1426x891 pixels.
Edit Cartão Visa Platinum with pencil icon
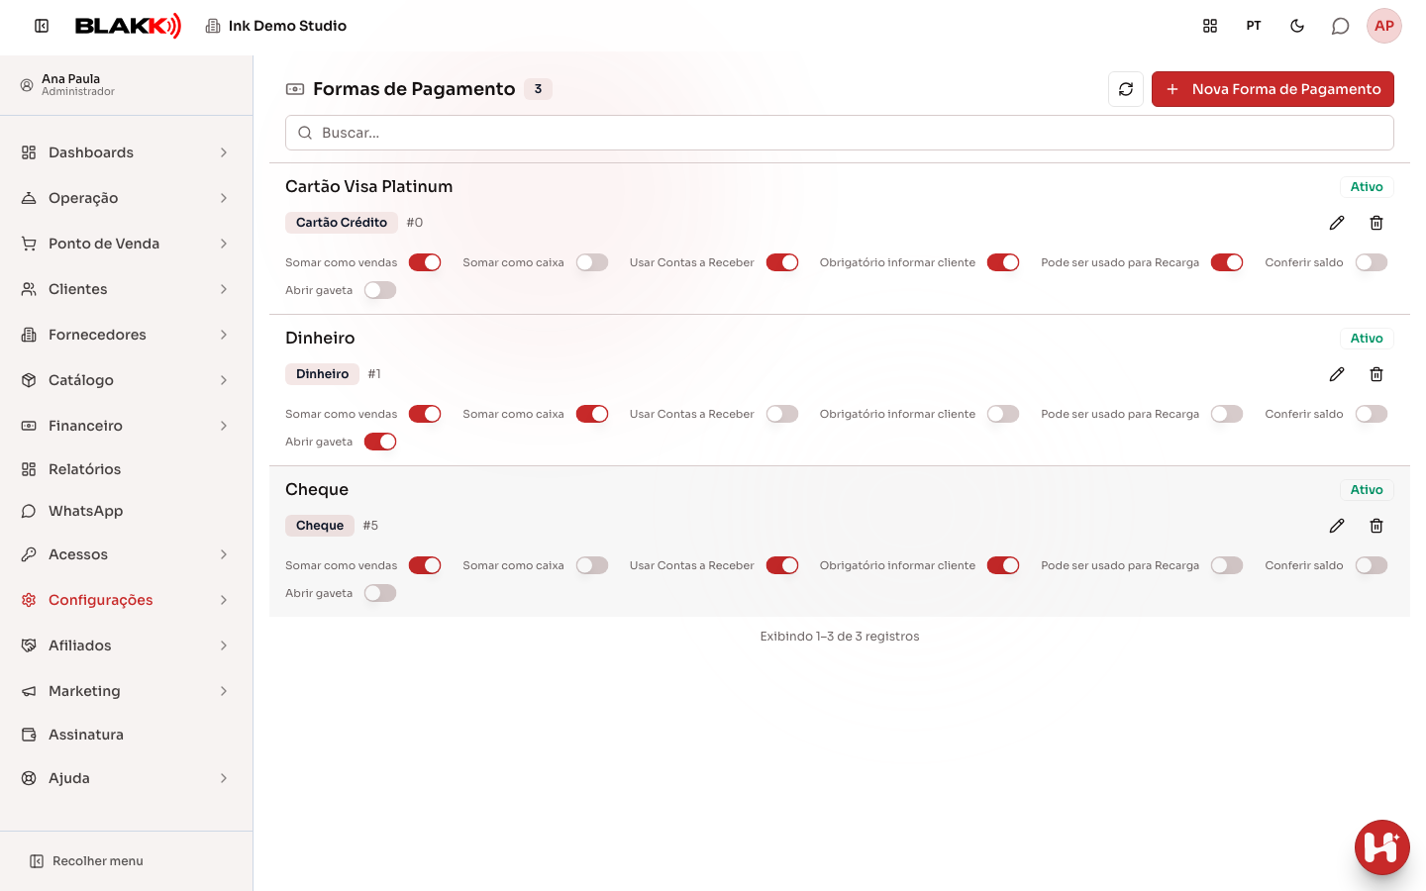point(1337,223)
